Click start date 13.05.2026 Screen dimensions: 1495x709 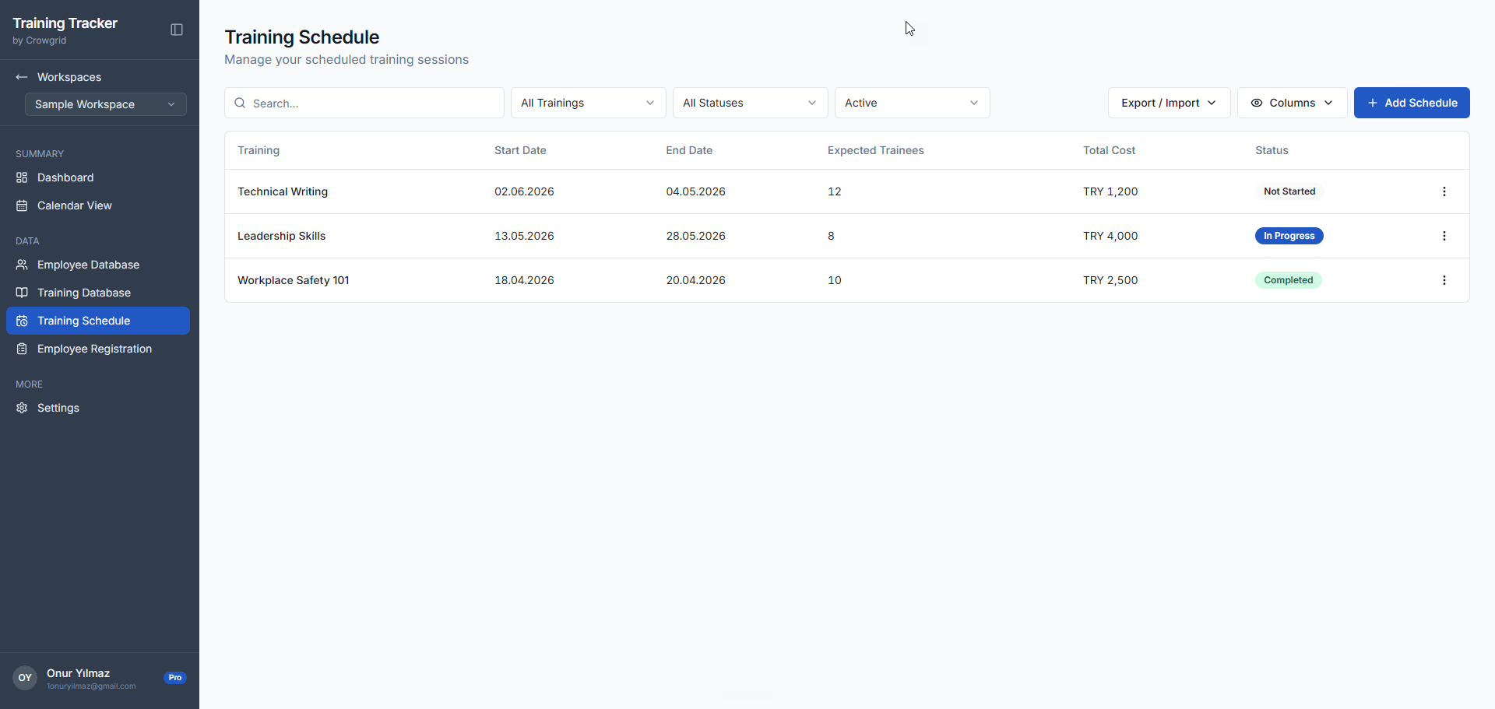tap(524, 236)
